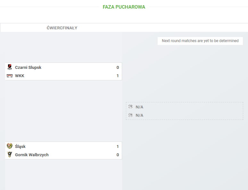Click the Czarni Slupsk team logo
248x190 pixels.
coord(10,67)
